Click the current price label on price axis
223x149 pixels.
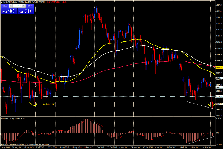click(x=219, y=104)
